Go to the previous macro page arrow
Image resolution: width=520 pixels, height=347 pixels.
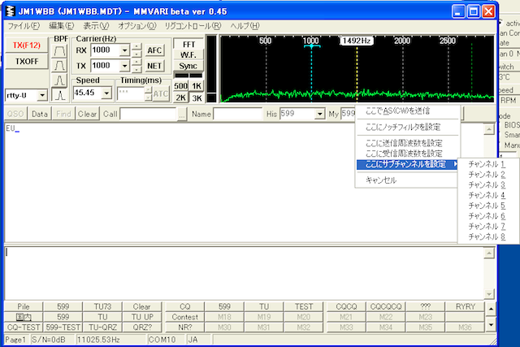click(x=491, y=309)
